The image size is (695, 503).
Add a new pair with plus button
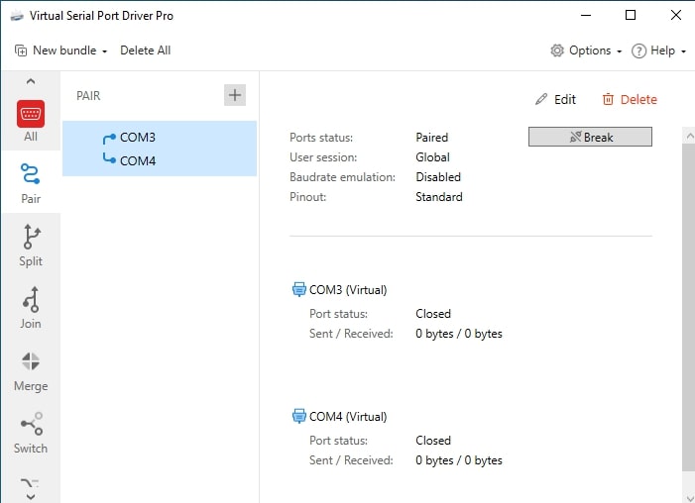(x=235, y=95)
